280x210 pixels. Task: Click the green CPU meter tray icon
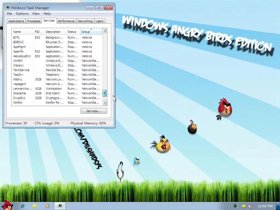click(235, 206)
